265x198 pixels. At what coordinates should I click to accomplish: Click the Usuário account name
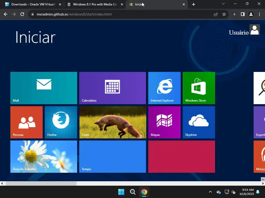pyautogui.click(x=238, y=32)
